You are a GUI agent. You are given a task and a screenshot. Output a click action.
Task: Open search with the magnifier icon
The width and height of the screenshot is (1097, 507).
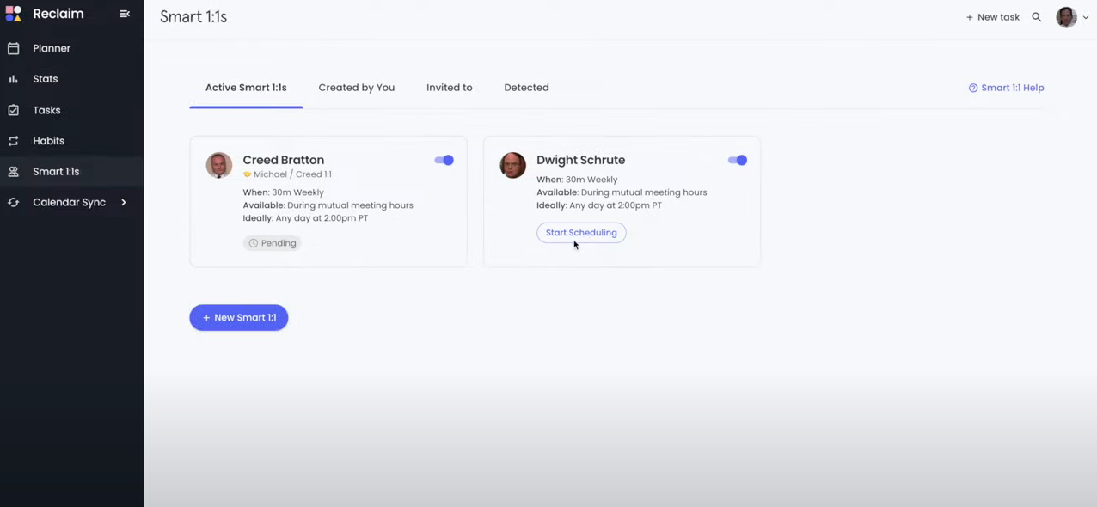point(1037,17)
